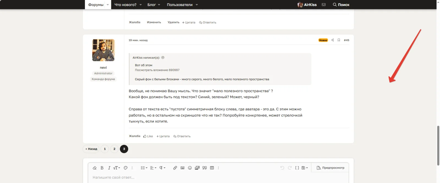Insert a link with chain icon
The image size is (440, 183).
pos(175,168)
